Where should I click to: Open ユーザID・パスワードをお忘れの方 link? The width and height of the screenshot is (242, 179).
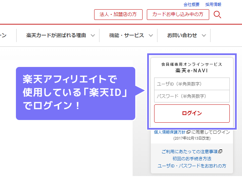192,166
